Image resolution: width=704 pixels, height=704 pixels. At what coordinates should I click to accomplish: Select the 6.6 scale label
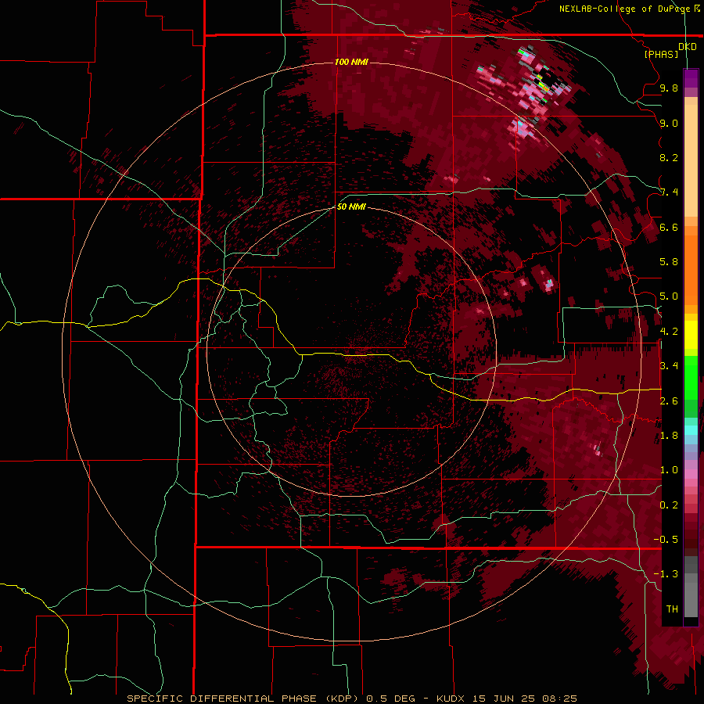669,227
